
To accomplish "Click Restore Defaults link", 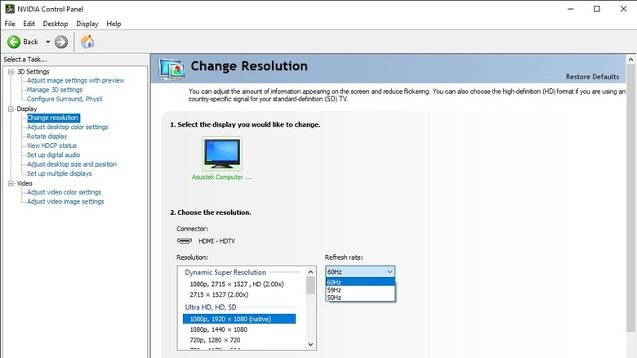I will (592, 77).
